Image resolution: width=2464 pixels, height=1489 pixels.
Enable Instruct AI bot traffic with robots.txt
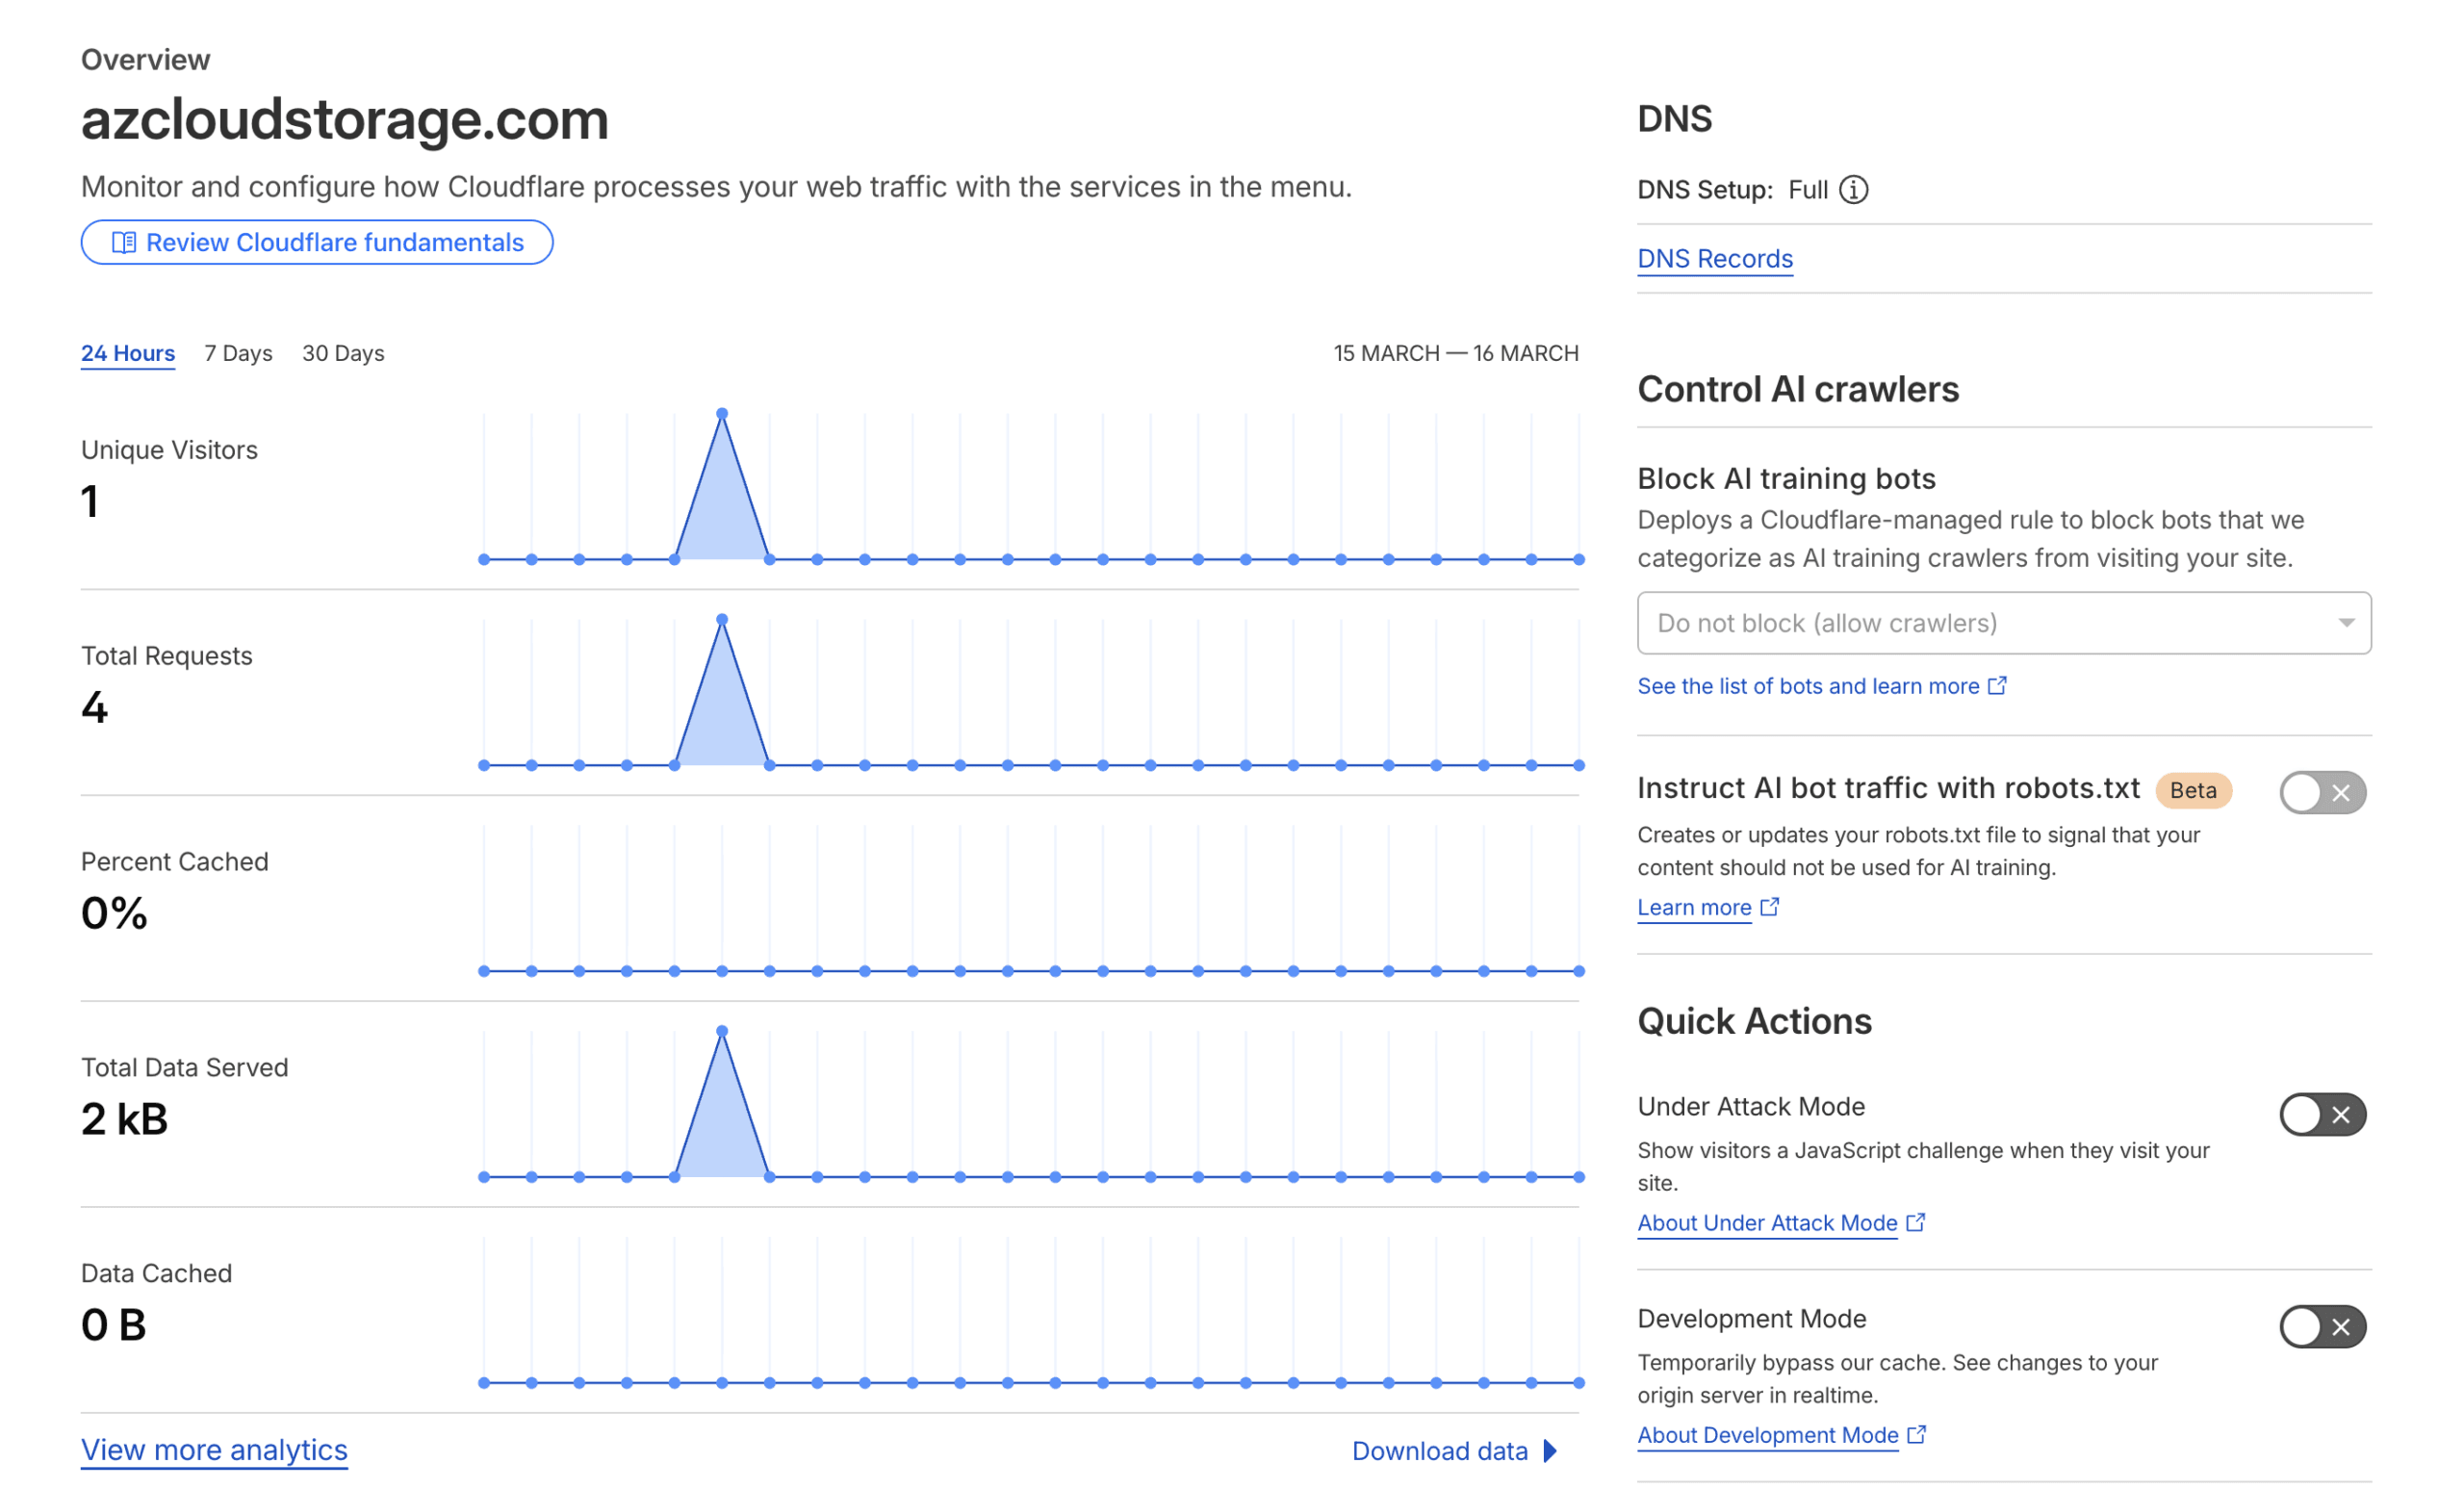[2322, 791]
